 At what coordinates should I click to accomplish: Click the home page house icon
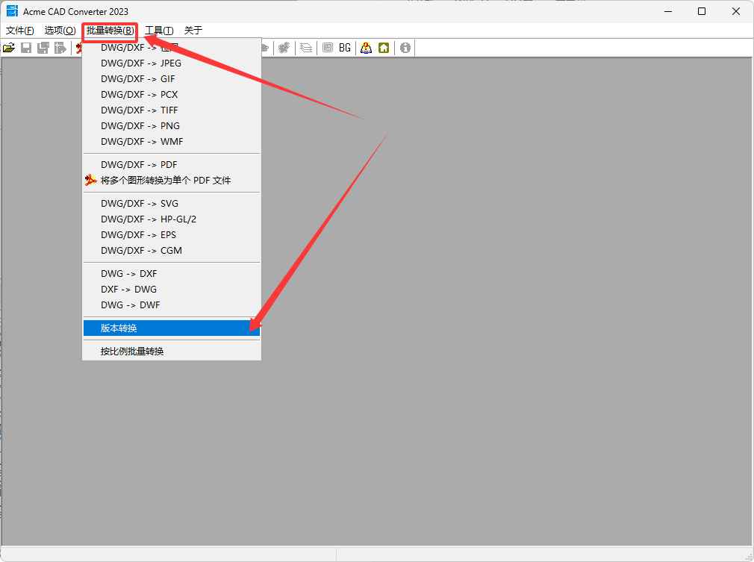click(x=384, y=48)
